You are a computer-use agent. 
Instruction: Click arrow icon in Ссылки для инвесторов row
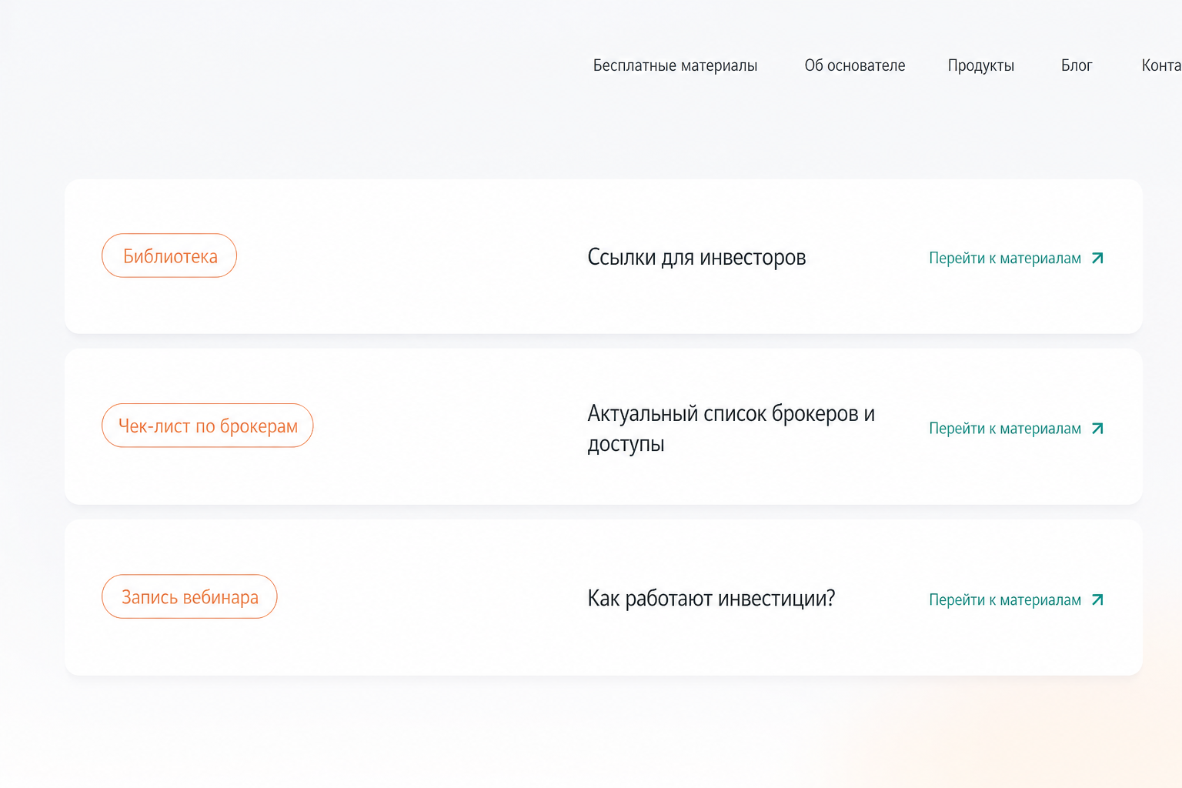pyautogui.click(x=1098, y=258)
